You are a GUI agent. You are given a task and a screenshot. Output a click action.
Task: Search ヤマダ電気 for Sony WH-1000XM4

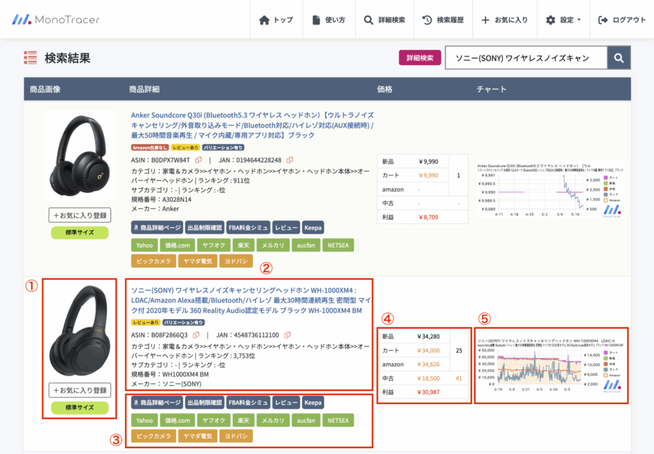[x=198, y=436]
